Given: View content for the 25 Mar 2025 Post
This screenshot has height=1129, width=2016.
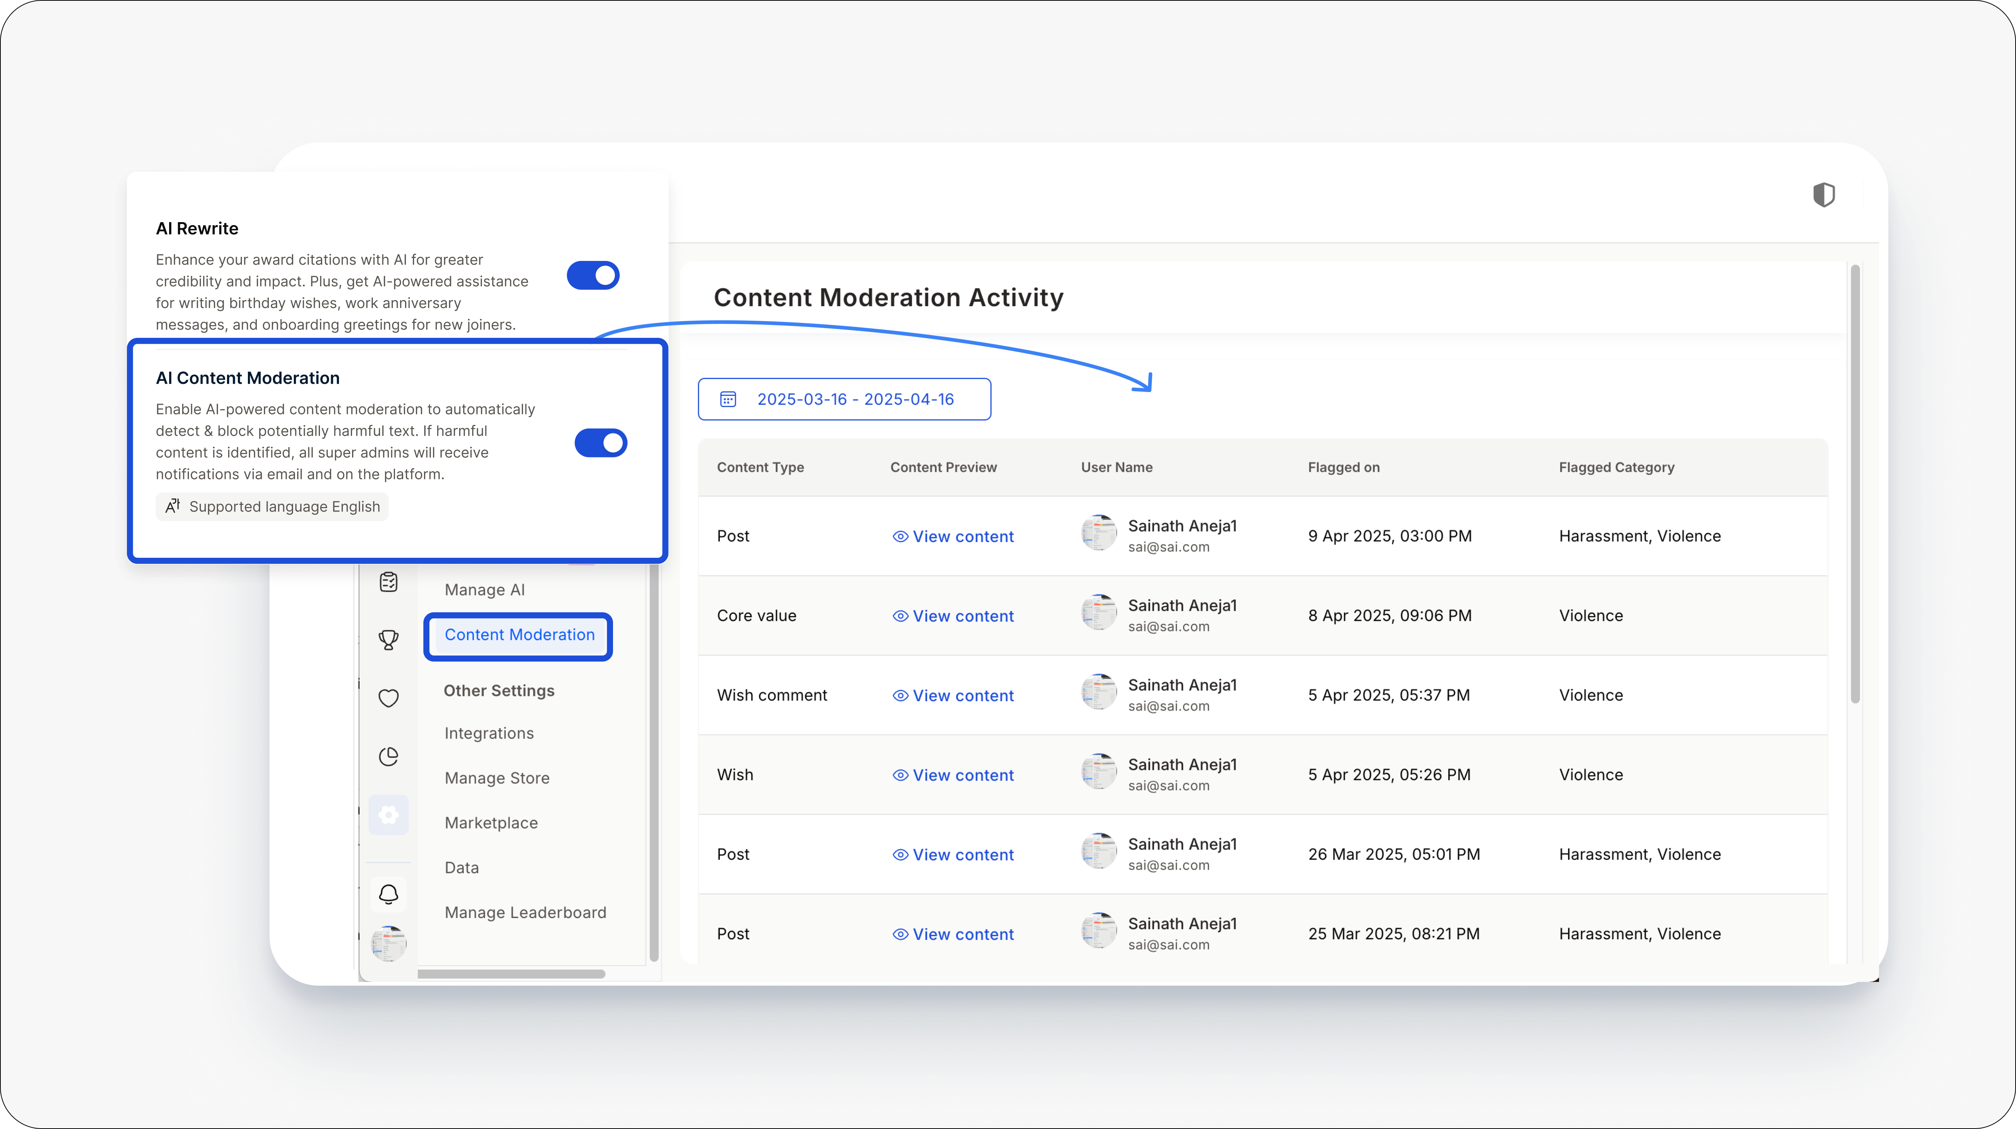Looking at the screenshot, I should click(x=953, y=934).
